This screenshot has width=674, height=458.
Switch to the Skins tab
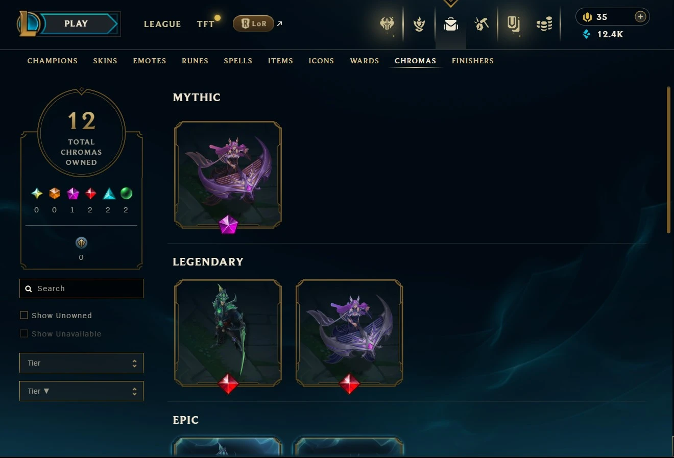pyautogui.click(x=105, y=61)
